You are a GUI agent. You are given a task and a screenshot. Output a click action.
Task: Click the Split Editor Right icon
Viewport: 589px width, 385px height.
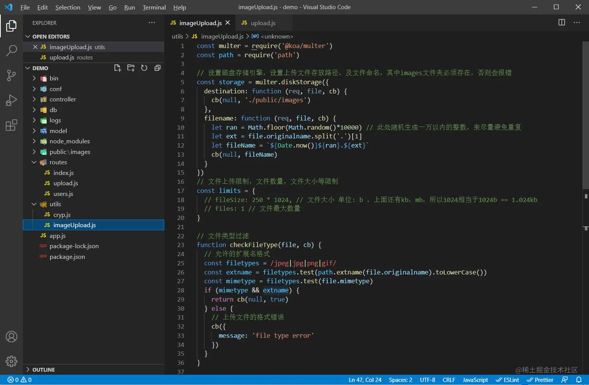pyautogui.click(x=561, y=23)
